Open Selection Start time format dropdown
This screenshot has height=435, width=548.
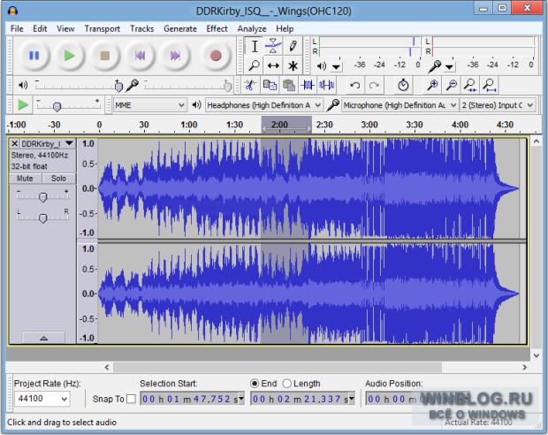[x=241, y=399]
